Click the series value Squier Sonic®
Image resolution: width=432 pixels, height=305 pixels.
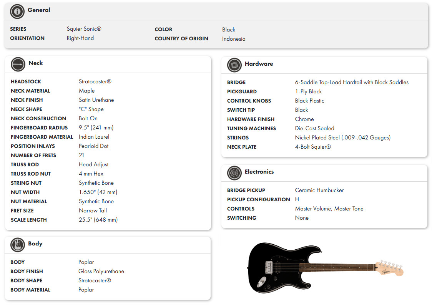[84, 29]
